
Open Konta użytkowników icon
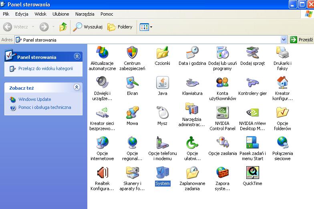222,82
